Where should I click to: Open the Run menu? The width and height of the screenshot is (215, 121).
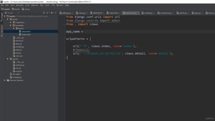point(42,5)
